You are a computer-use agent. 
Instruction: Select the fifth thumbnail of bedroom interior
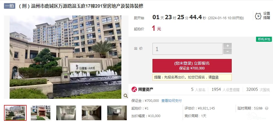coord(117,113)
